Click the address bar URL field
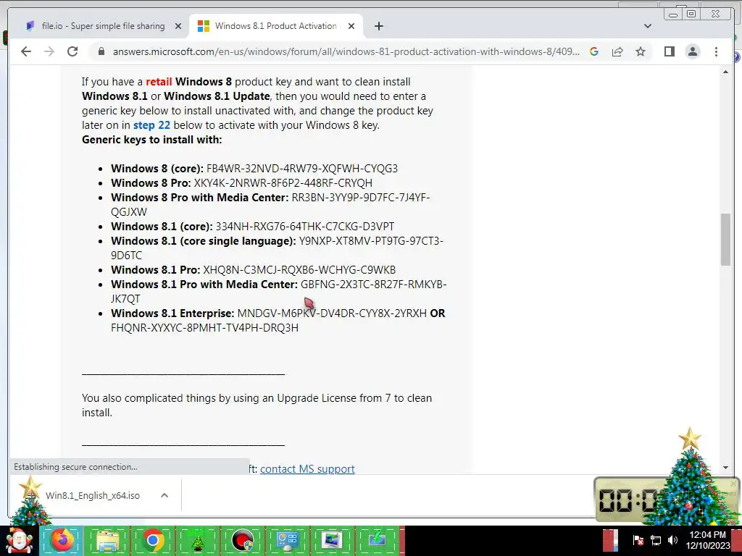Image resolution: width=742 pixels, height=556 pixels. [x=346, y=51]
